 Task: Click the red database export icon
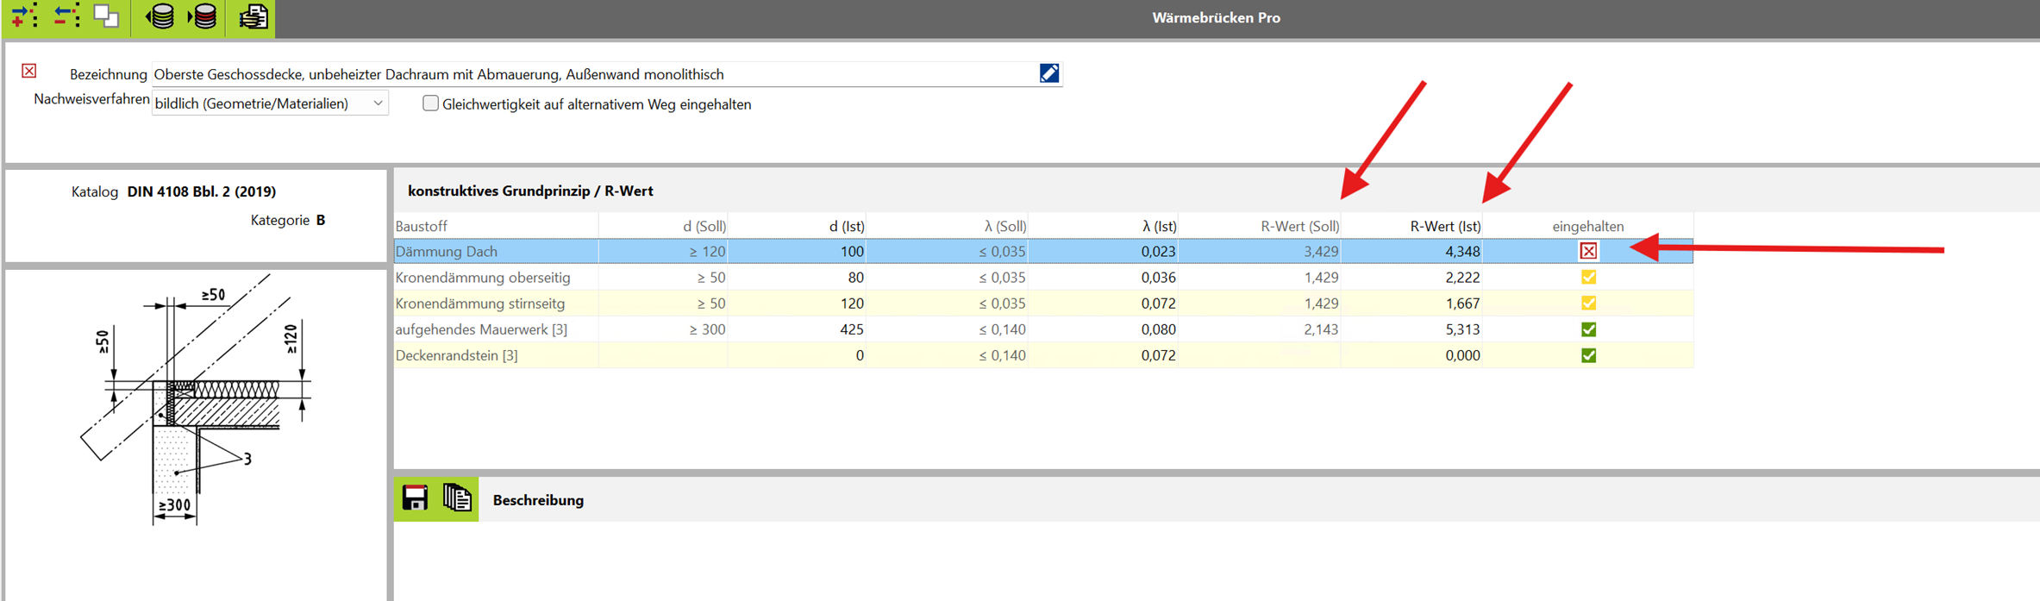pos(203,16)
